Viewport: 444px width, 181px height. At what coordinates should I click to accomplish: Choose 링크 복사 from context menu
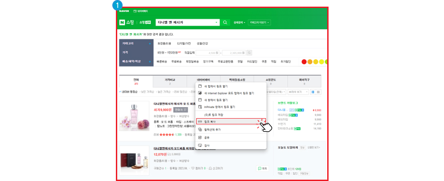tap(231, 121)
